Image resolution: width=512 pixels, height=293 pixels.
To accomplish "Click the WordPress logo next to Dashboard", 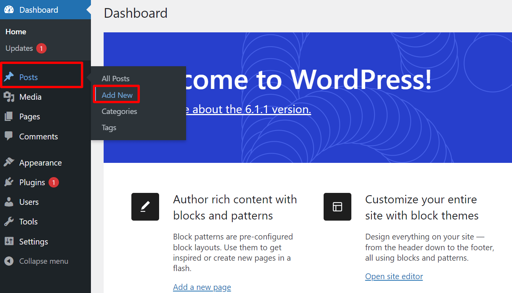I will [8, 9].
